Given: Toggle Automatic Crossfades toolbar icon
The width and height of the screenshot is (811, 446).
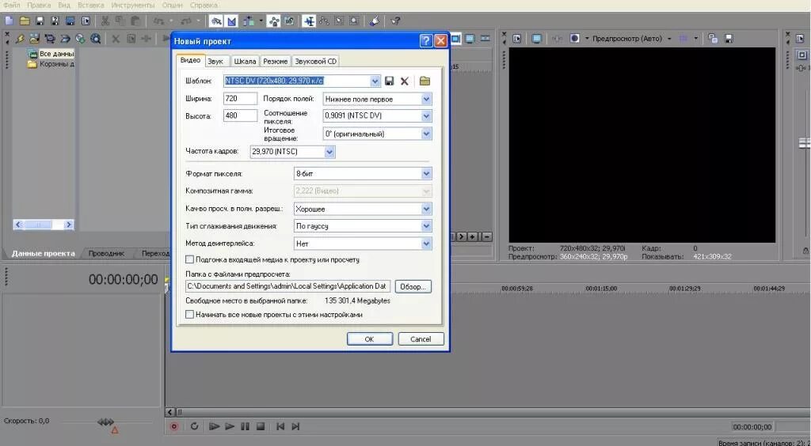Looking at the screenshot, I should pyautogui.click(x=232, y=21).
